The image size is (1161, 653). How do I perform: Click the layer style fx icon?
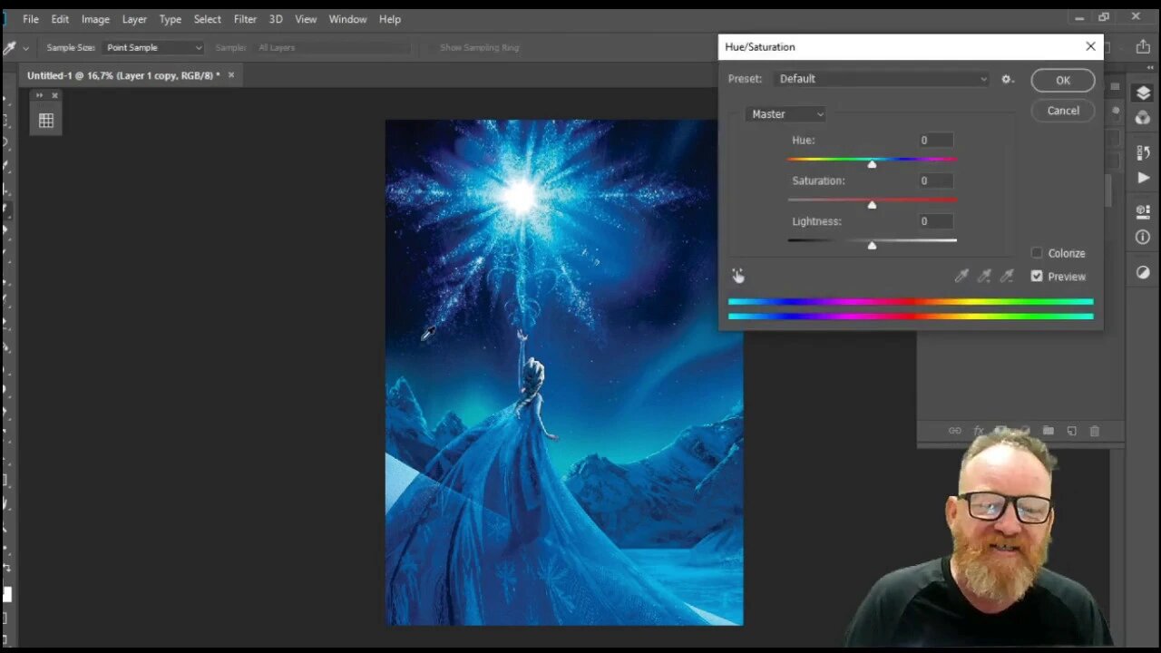tap(979, 431)
